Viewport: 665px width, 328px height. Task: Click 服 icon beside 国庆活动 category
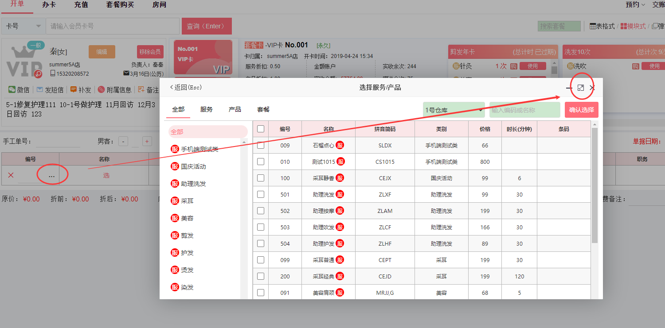coord(175,166)
